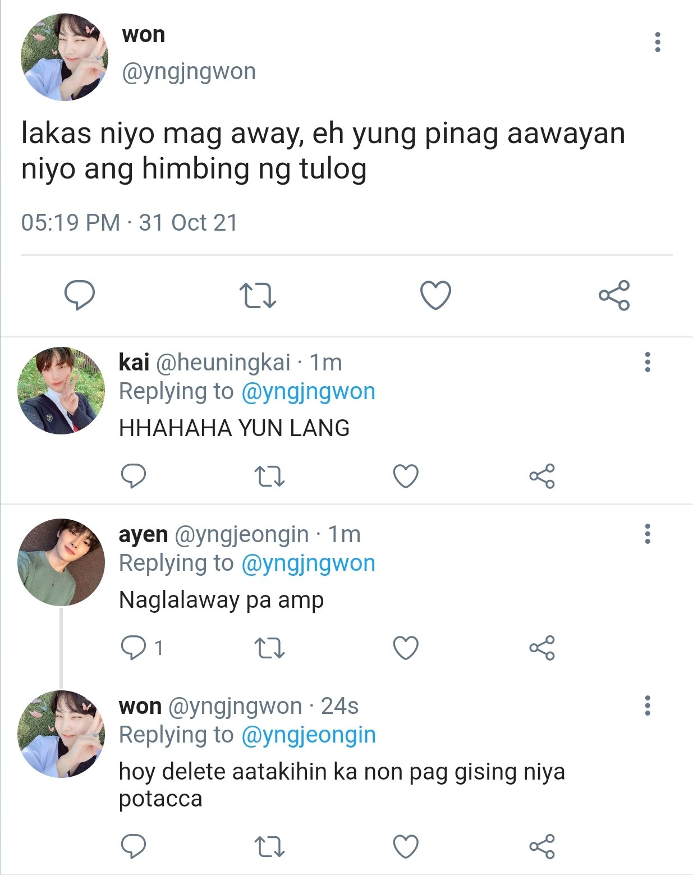Open @yngjeongin link in won's reply

[308, 735]
